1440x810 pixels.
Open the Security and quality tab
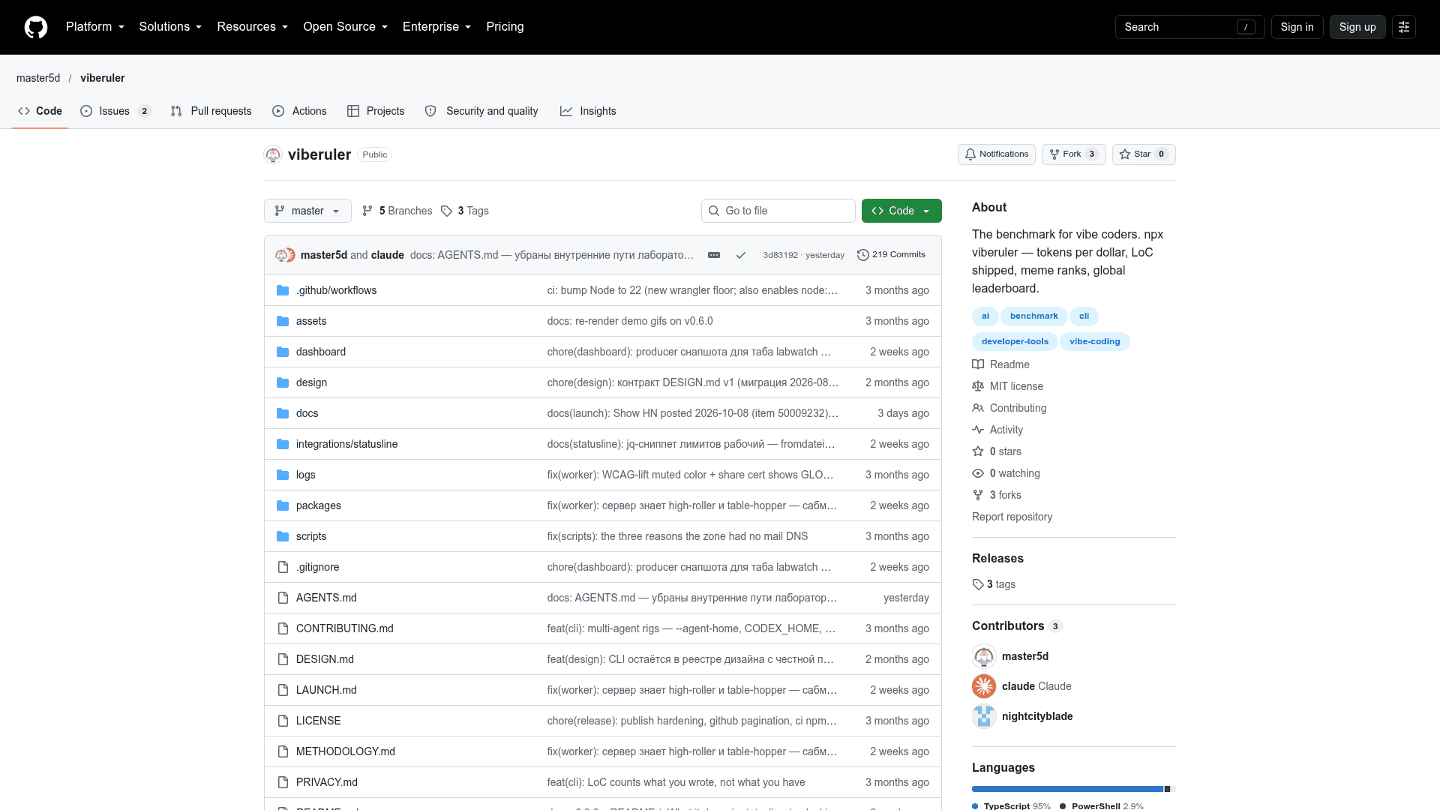point(481,111)
